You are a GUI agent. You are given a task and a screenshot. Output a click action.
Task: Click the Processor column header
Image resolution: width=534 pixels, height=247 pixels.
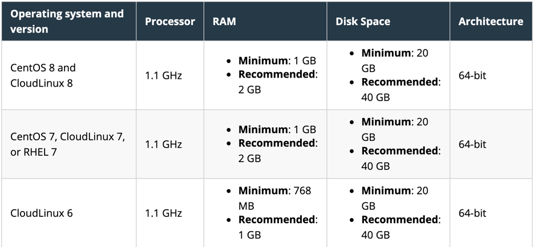coord(169,22)
